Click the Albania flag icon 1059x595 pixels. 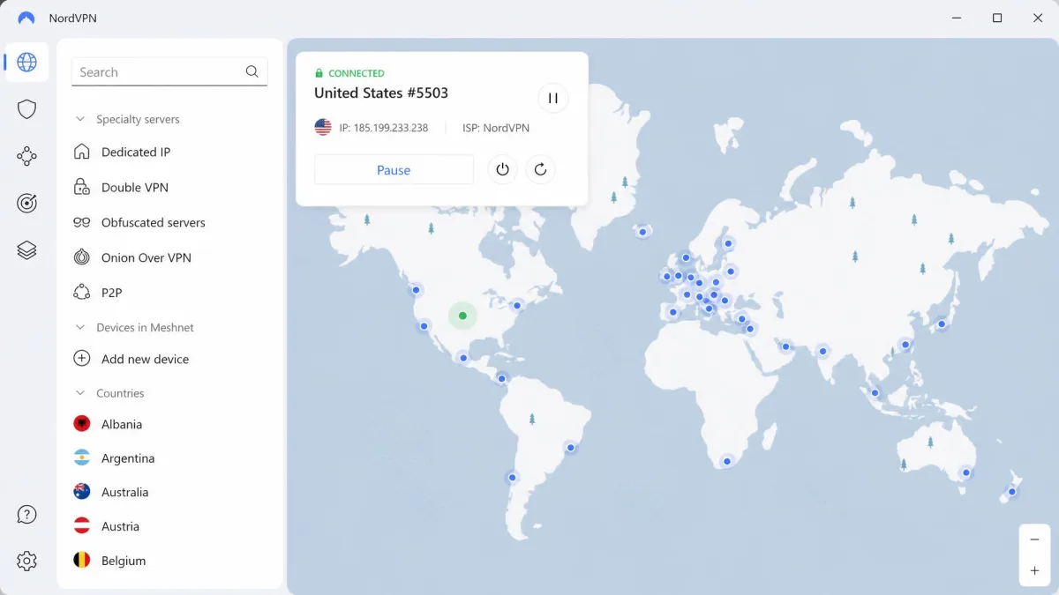click(x=82, y=424)
